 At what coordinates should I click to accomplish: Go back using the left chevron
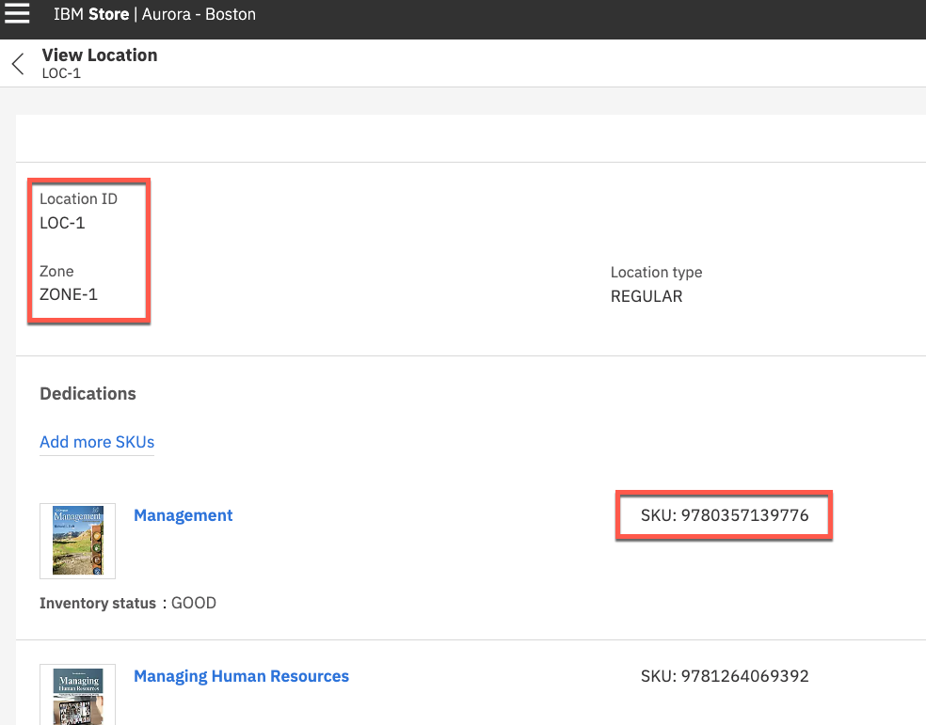point(18,64)
